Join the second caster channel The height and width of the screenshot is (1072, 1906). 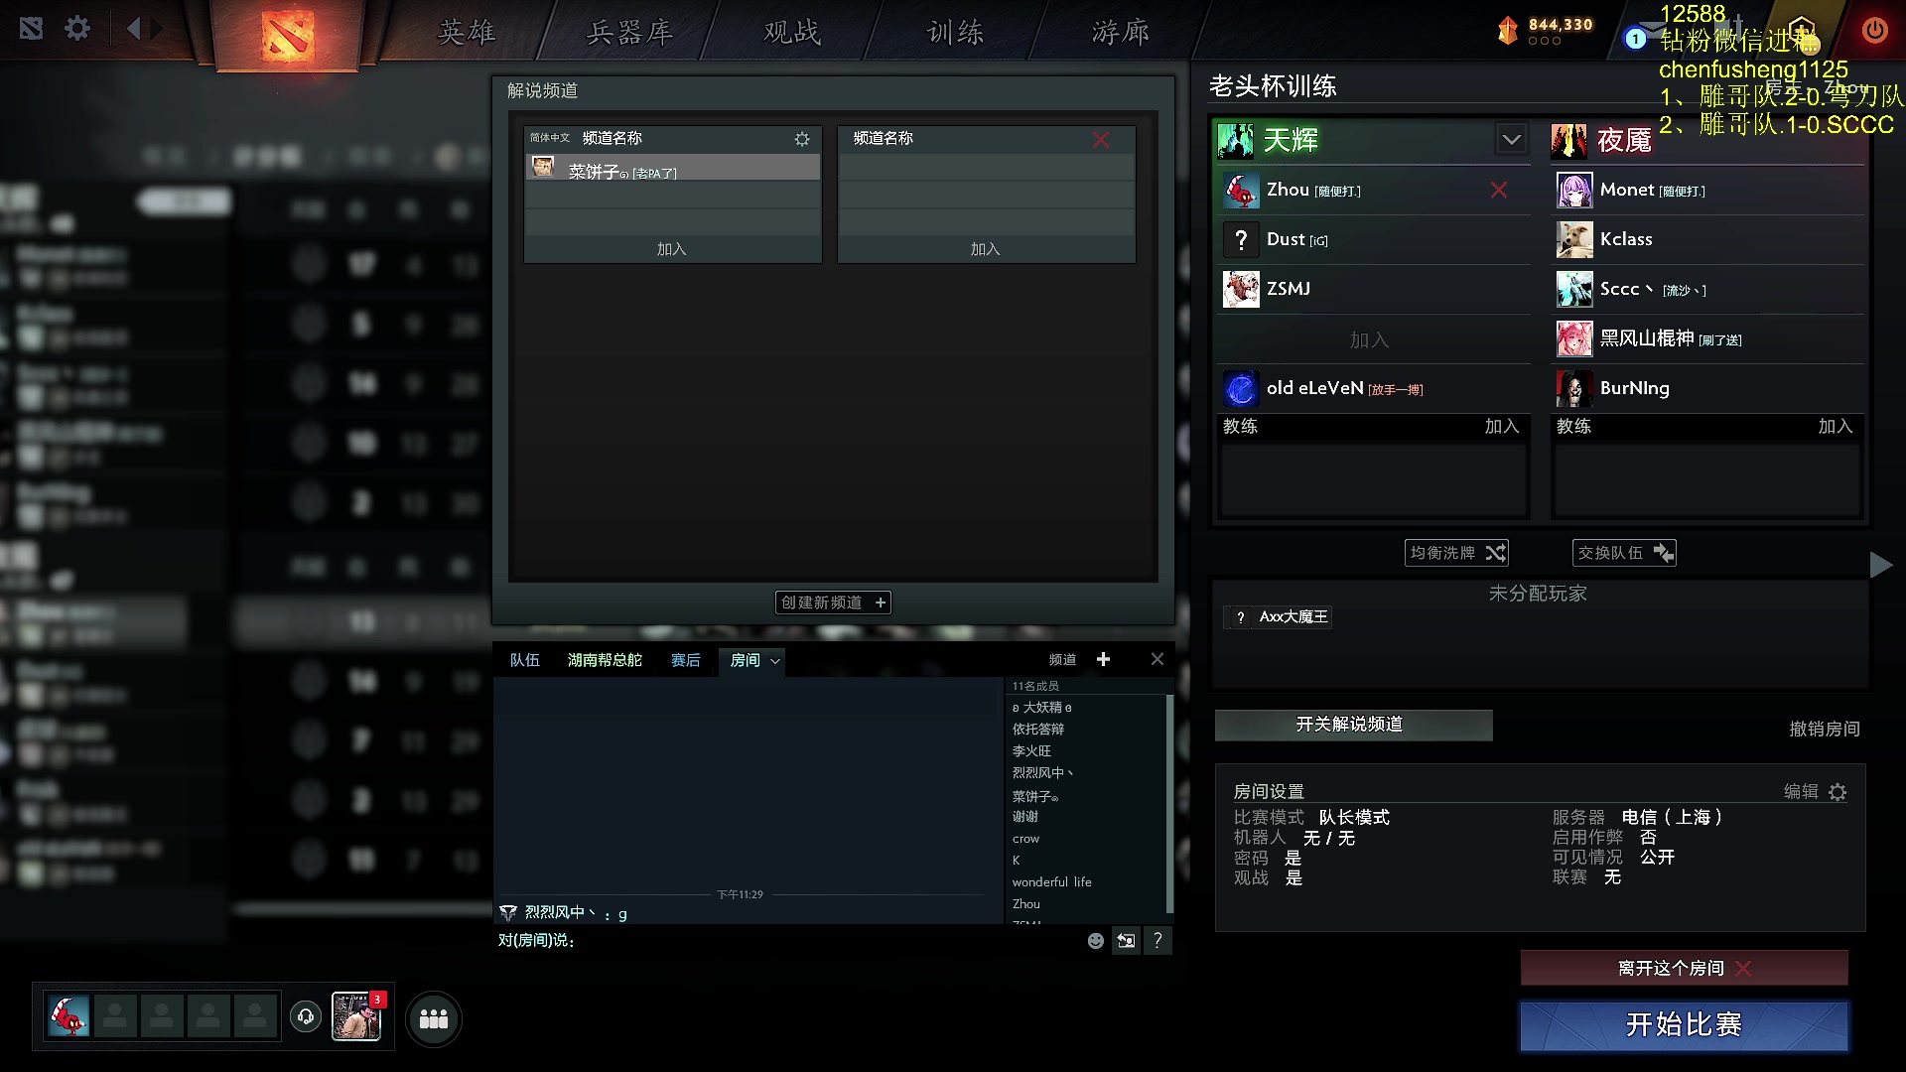click(x=986, y=249)
